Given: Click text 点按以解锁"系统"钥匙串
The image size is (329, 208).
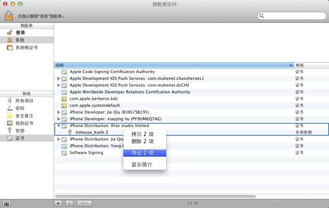Looking at the screenshot, I should (41, 16).
